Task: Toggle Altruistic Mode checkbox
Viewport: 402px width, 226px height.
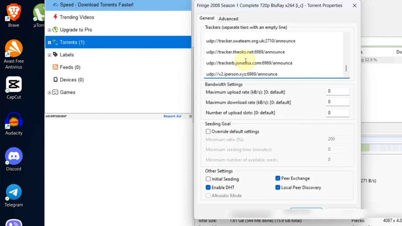Action: click(x=208, y=195)
